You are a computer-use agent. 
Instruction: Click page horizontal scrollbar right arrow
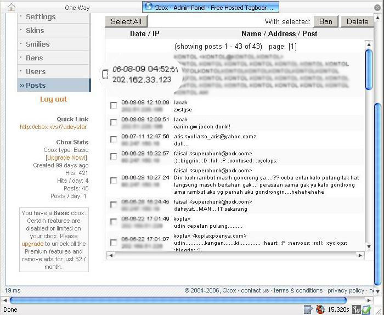pos(369,300)
